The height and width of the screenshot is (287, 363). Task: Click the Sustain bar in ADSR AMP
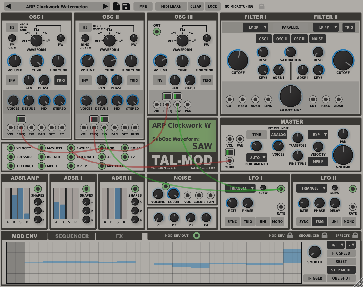pos(21,203)
